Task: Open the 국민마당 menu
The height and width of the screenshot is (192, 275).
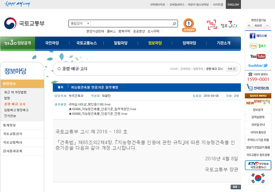Action: tap(52, 43)
